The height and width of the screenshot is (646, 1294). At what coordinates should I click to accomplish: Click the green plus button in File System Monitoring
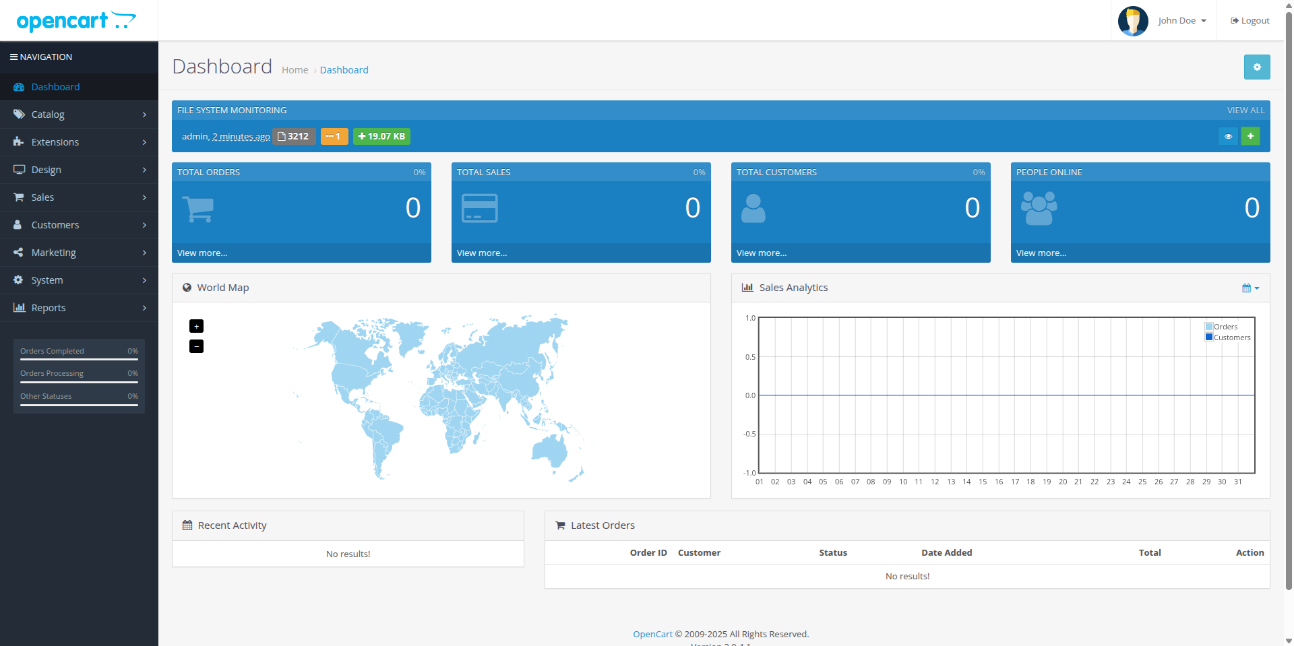[1250, 136]
